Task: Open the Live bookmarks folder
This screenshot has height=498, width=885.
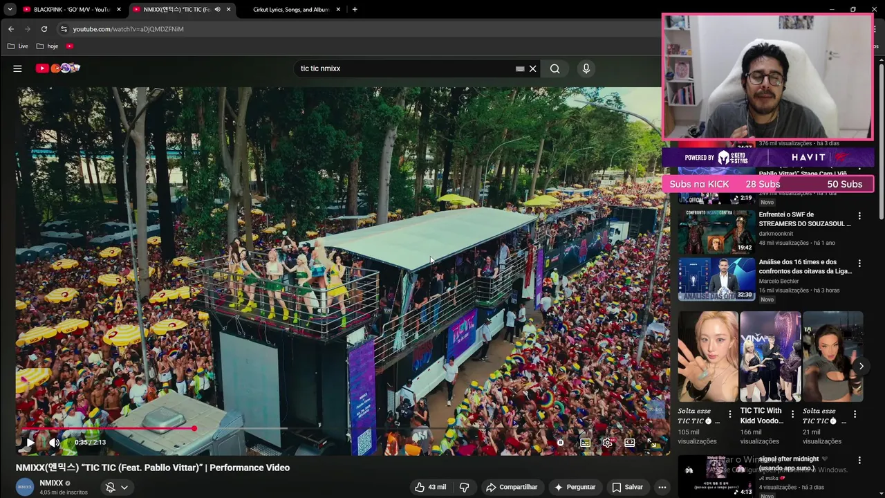Action: point(17,46)
